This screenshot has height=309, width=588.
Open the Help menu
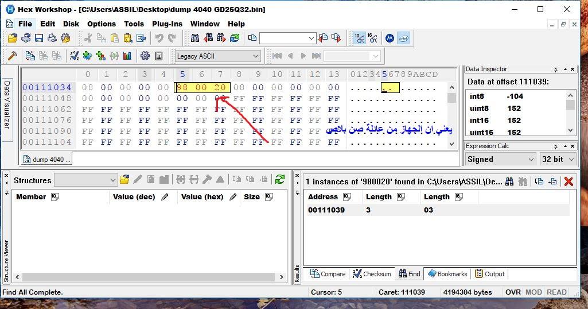click(236, 24)
